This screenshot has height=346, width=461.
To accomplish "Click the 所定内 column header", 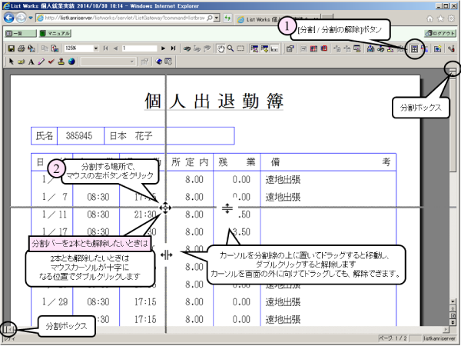I will [x=190, y=162].
